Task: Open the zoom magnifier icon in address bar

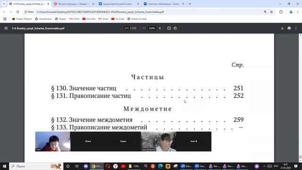Action: 265,12
